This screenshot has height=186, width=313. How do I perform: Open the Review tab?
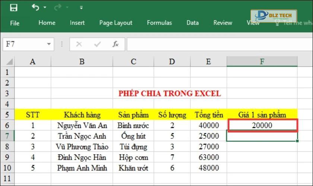pos(223,23)
